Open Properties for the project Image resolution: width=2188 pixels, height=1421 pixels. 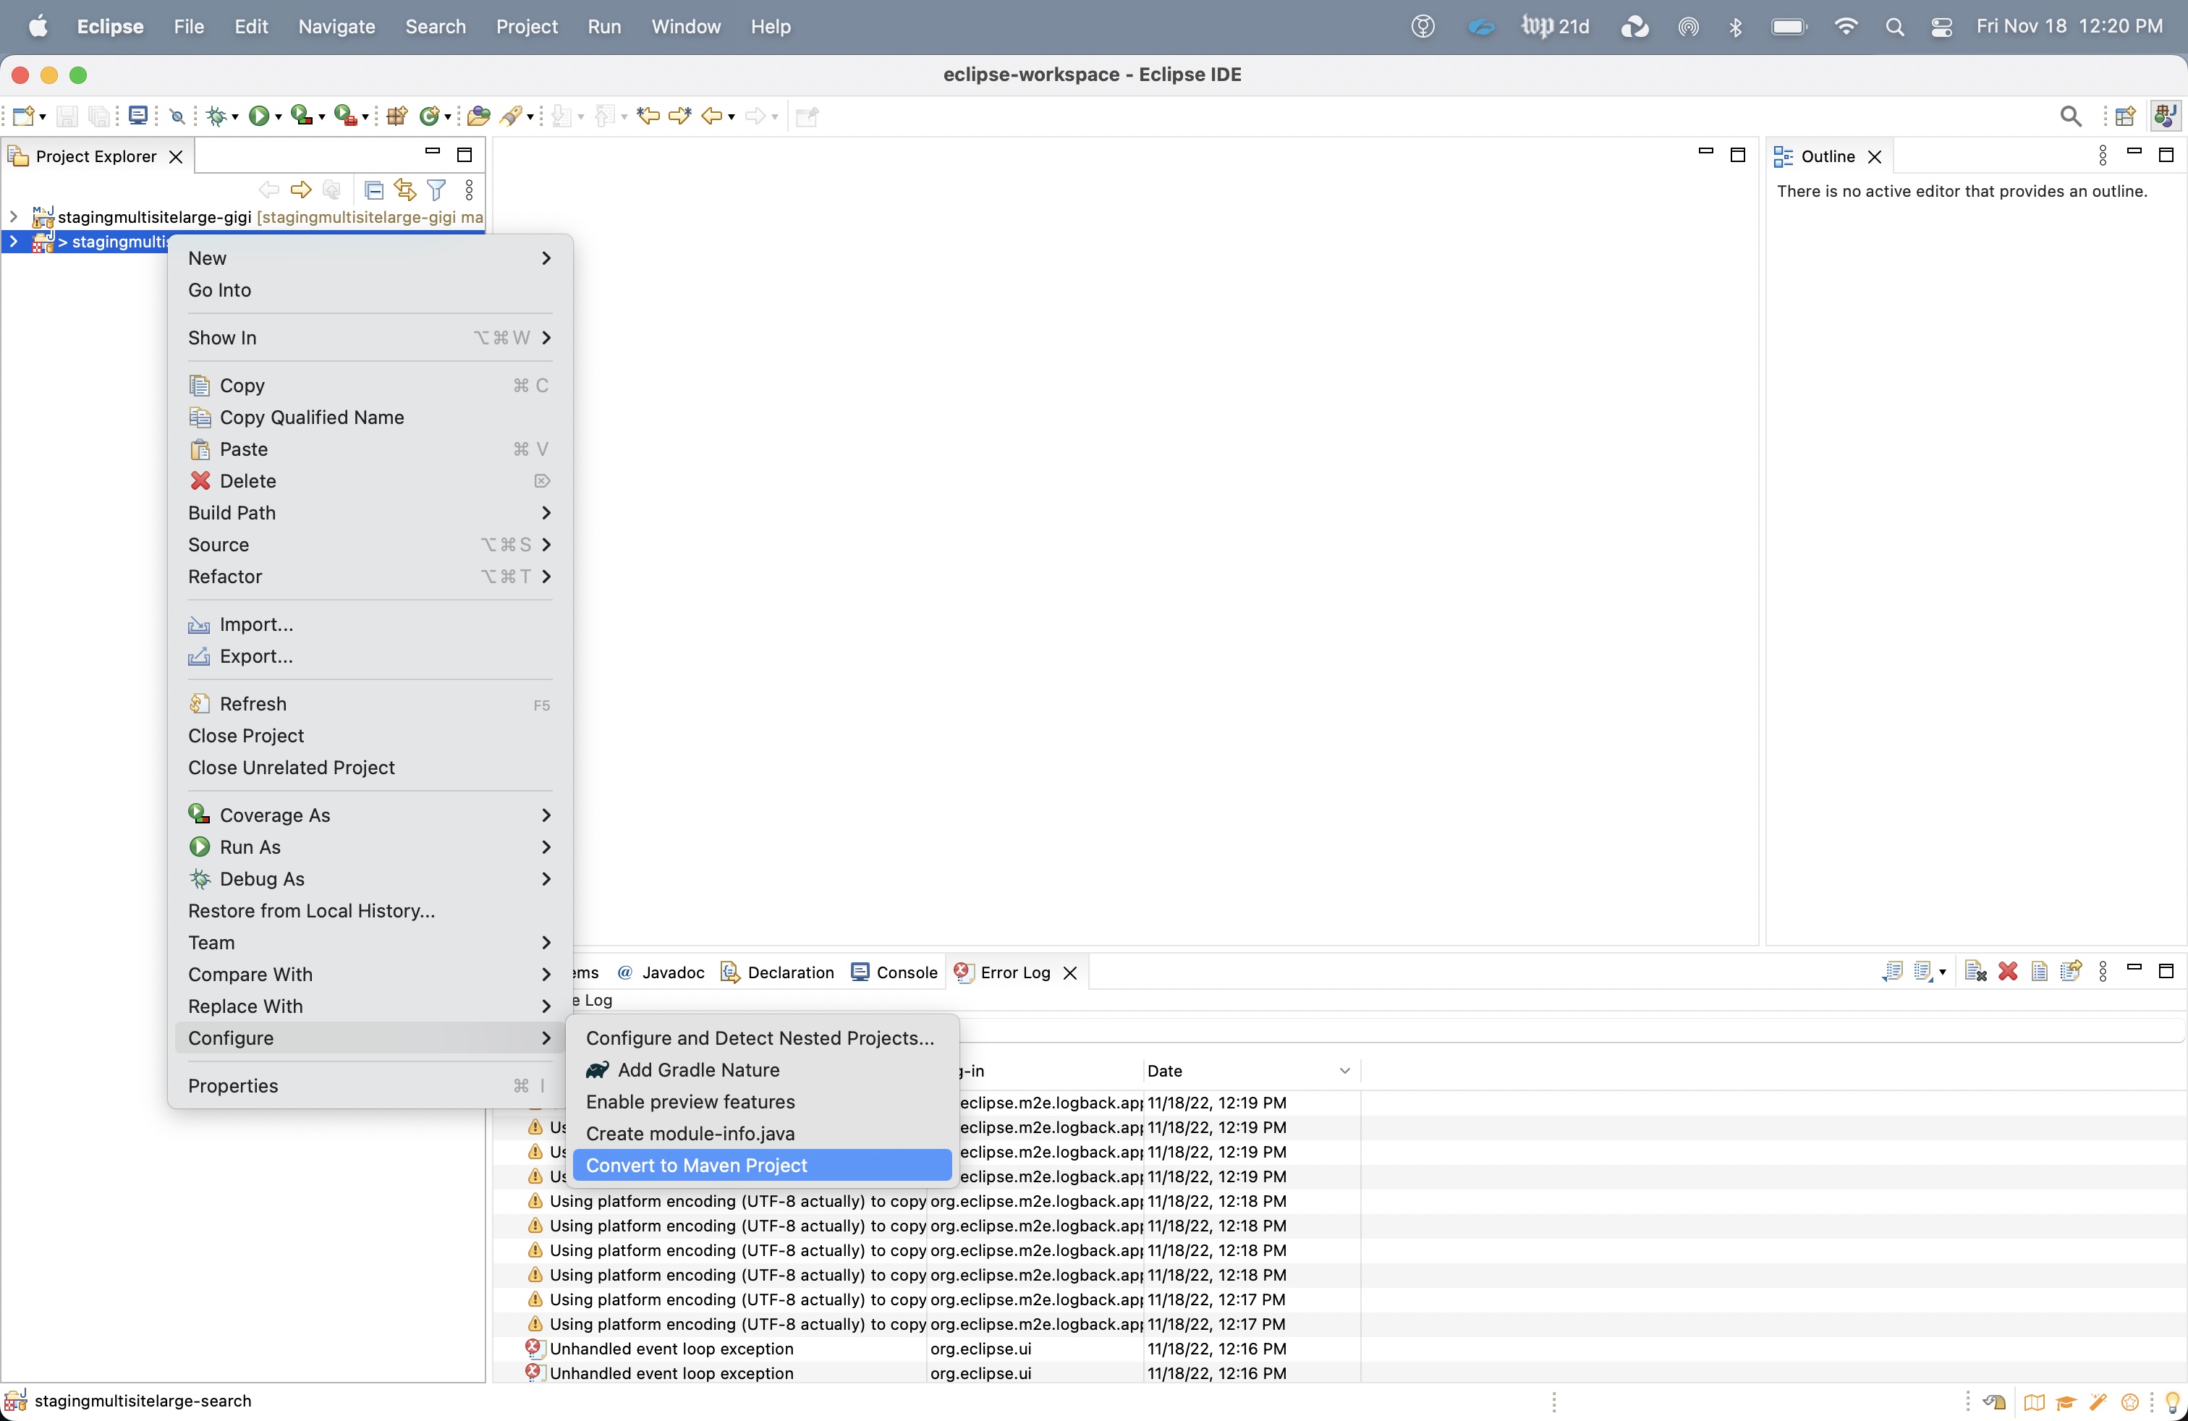tap(370, 1085)
